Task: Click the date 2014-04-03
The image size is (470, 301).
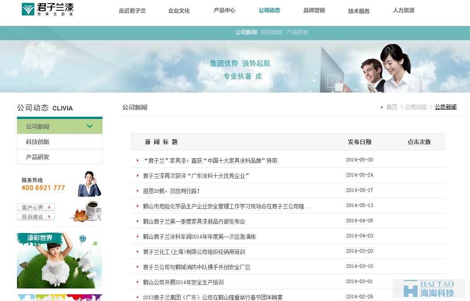Action: (360, 236)
